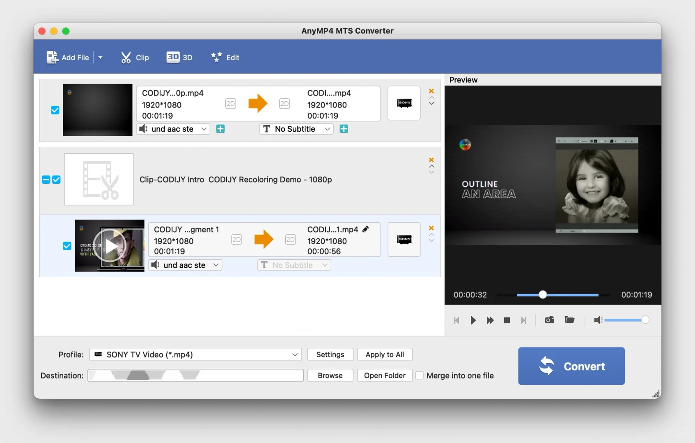Click the window resize grip corner
695x443 pixels.
click(656, 394)
